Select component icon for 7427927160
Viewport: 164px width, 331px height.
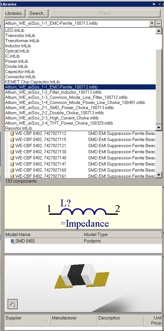(x=12, y=170)
